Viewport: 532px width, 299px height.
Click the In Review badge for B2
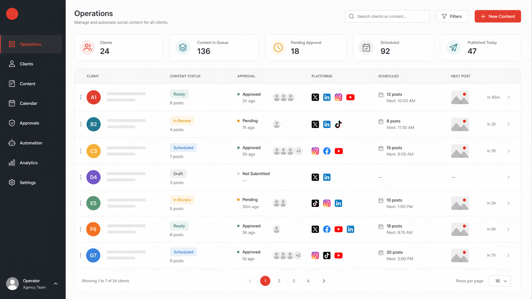pyautogui.click(x=182, y=121)
